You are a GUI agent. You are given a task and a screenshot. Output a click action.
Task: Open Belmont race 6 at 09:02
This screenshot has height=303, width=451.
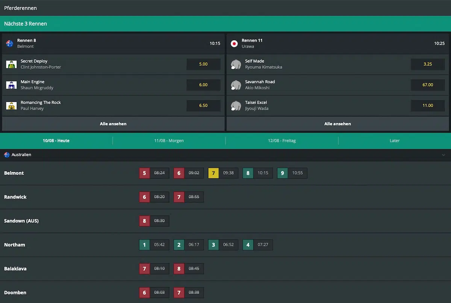click(x=189, y=173)
